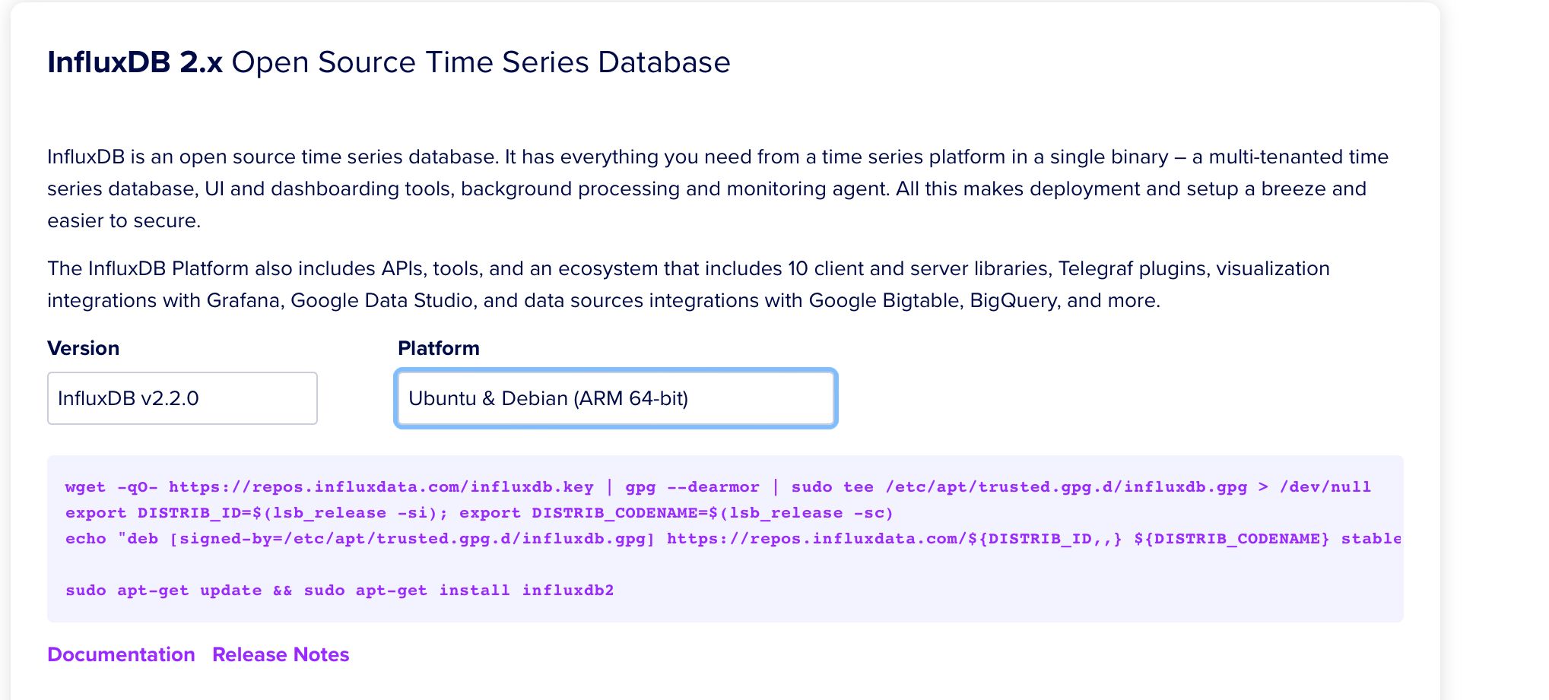The width and height of the screenshot is (1549, 700).
Task: Open the Version dropdown showing InfluxDB v2.2.0
Action: (x=182, y=398)
